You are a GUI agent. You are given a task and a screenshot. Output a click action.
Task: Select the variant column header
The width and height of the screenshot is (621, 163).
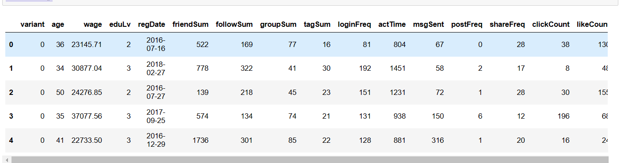pos(32,24)
